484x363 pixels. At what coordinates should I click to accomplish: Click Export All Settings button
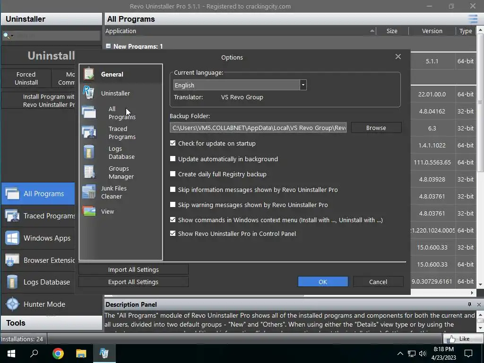pyautogui.click(x=133, y=282)
